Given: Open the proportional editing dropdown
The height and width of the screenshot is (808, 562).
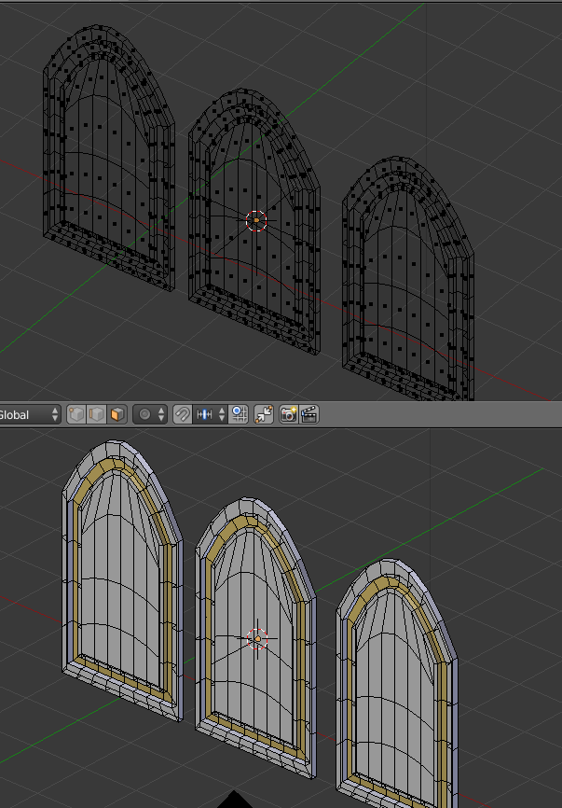Looking at the screenshot, I should click(150, 414).
